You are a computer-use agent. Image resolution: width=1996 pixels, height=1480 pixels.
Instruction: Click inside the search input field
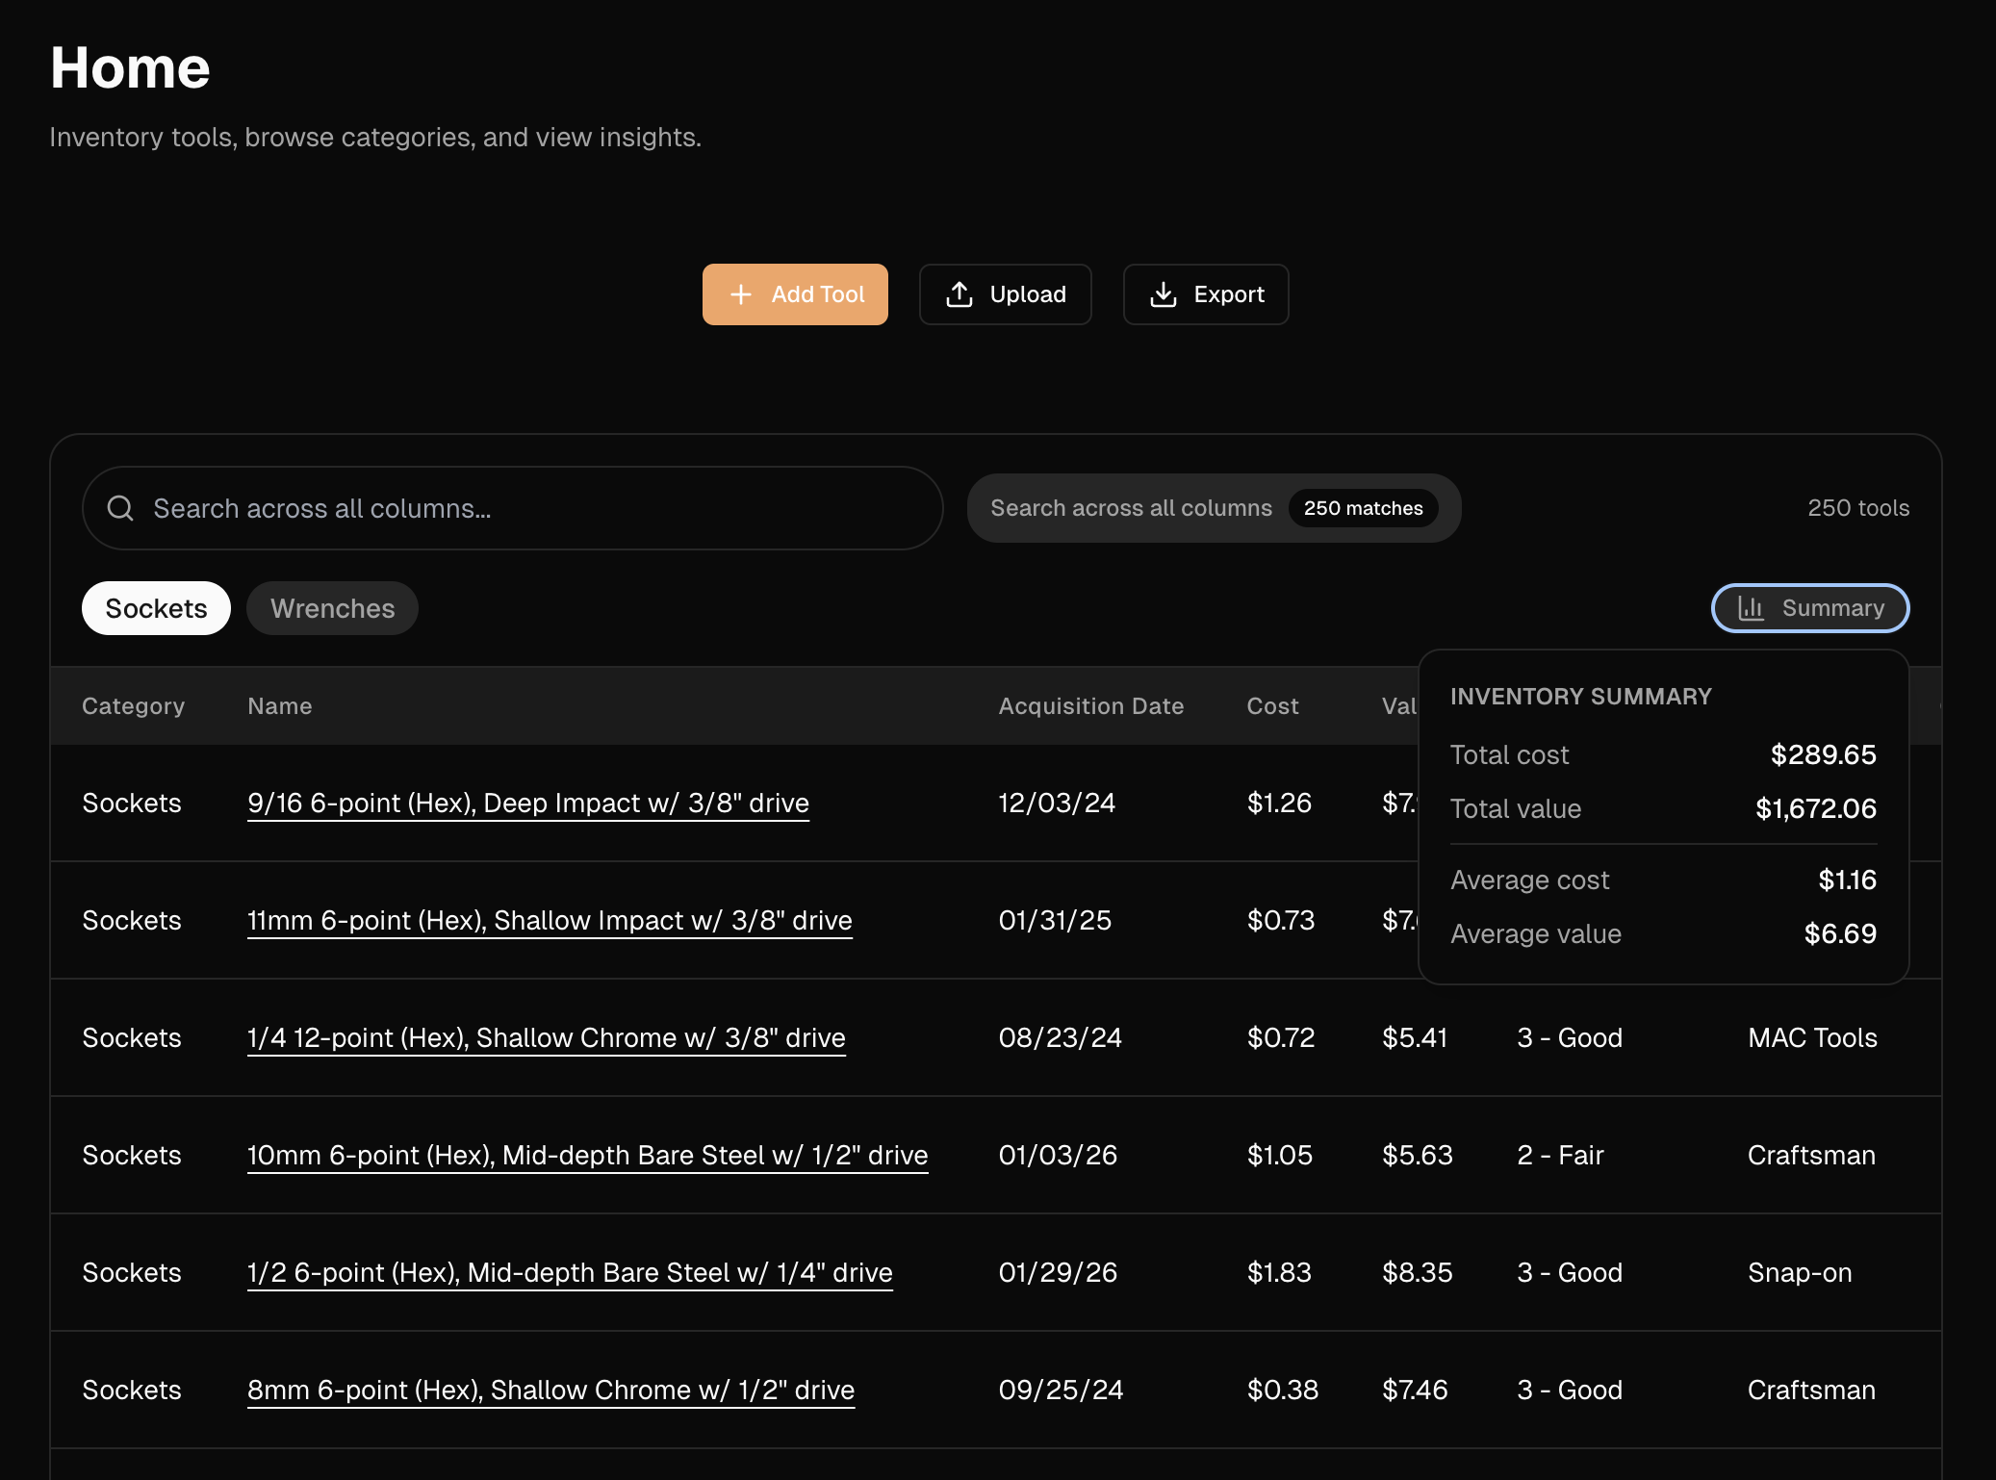[510, 507]
